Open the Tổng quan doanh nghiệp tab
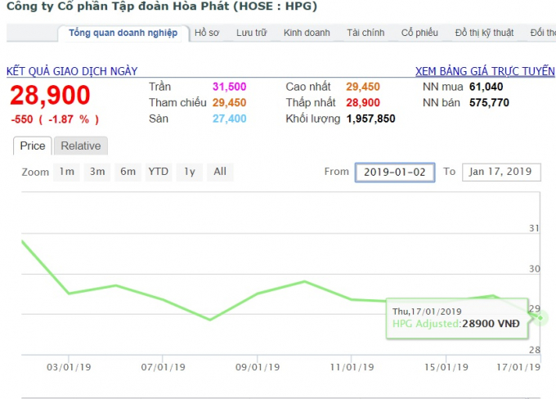The height and width of the screenshot is (399, 556). [x=123, y=33]
